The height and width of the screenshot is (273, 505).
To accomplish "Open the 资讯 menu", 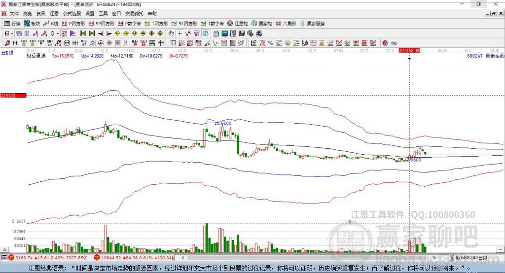I will click(40, 13).
